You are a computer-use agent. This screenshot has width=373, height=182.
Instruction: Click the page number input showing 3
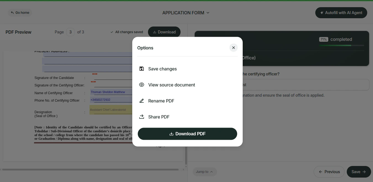click(70, 32)
